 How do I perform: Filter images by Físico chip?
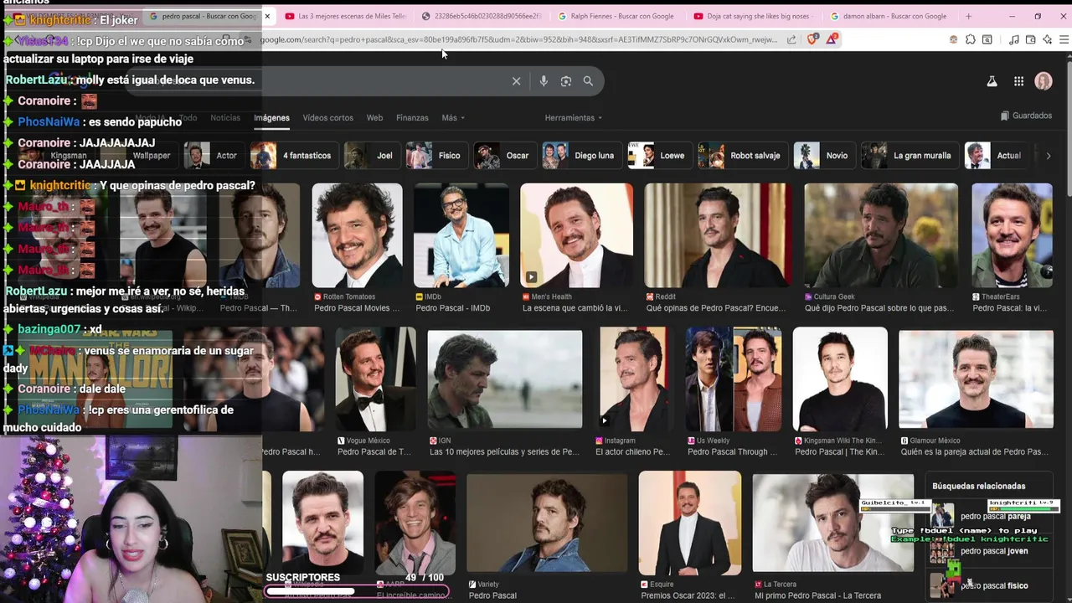(435, 156)
